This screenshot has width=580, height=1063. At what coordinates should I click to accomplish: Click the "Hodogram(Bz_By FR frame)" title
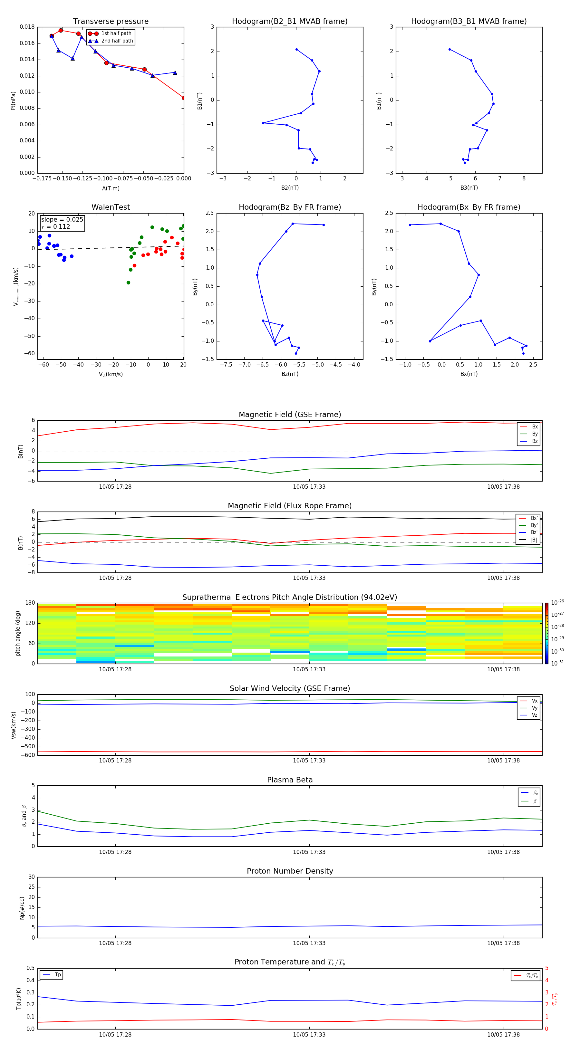pyautogui.click(x=290, y=207)
